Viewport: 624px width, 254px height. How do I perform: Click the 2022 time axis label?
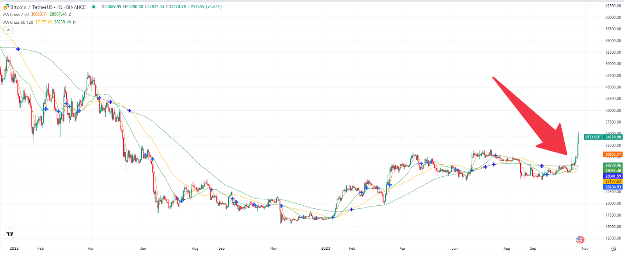(x=14, y=249)
